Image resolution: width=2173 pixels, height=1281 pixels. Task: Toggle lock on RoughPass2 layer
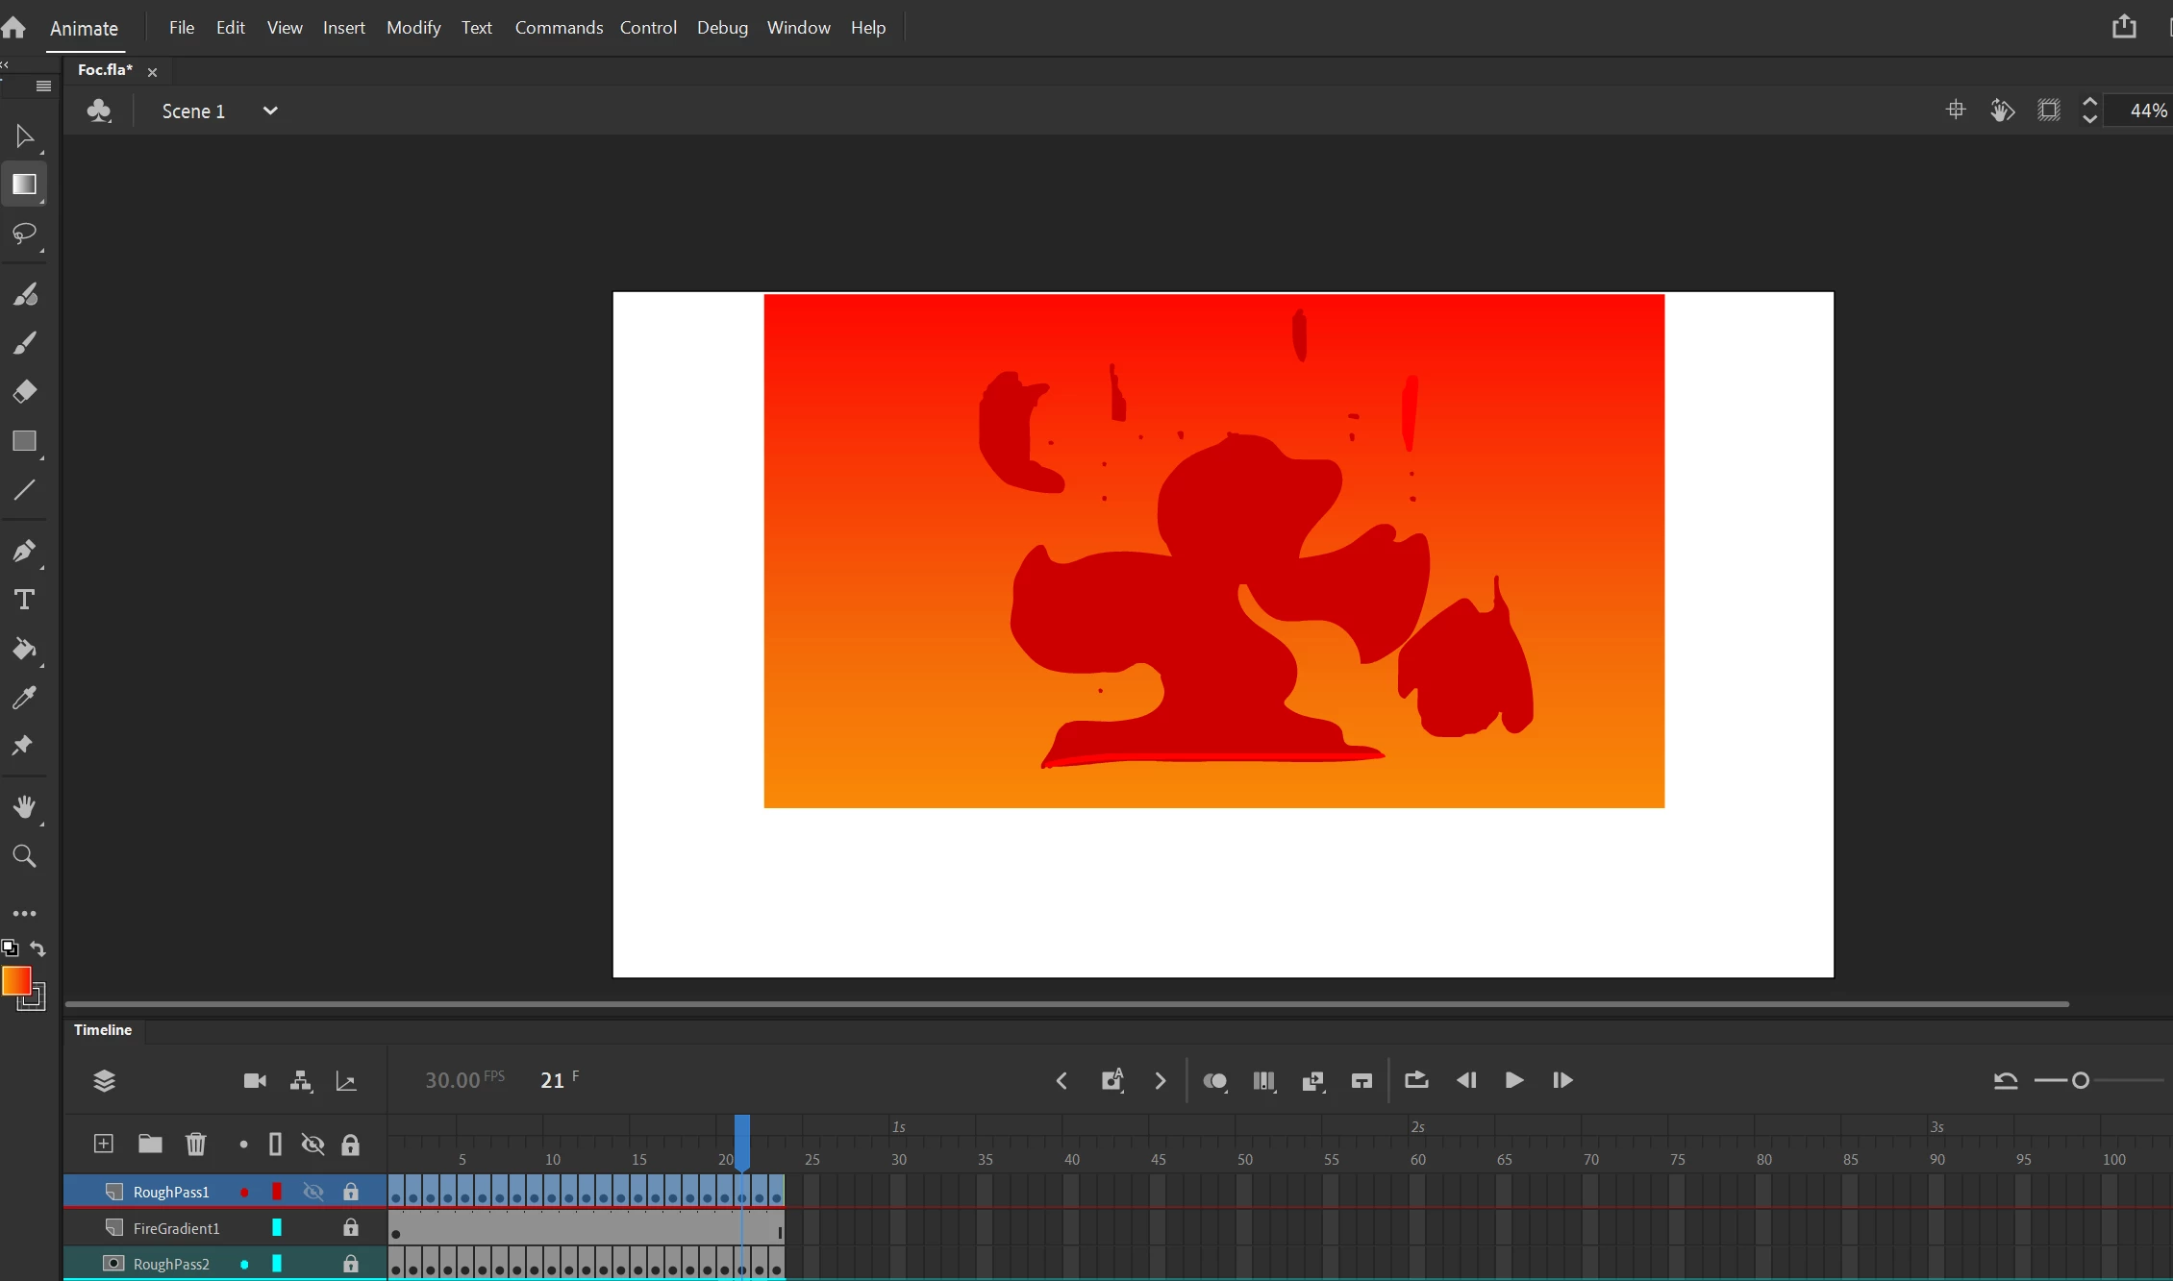351,1264
